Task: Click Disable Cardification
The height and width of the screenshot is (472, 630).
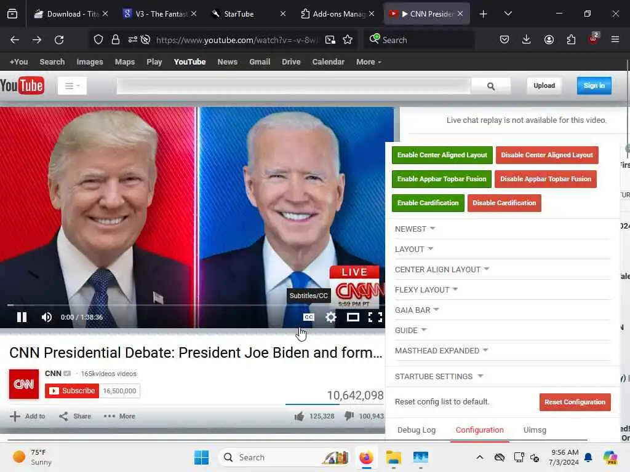Action: tap(504, 203)
